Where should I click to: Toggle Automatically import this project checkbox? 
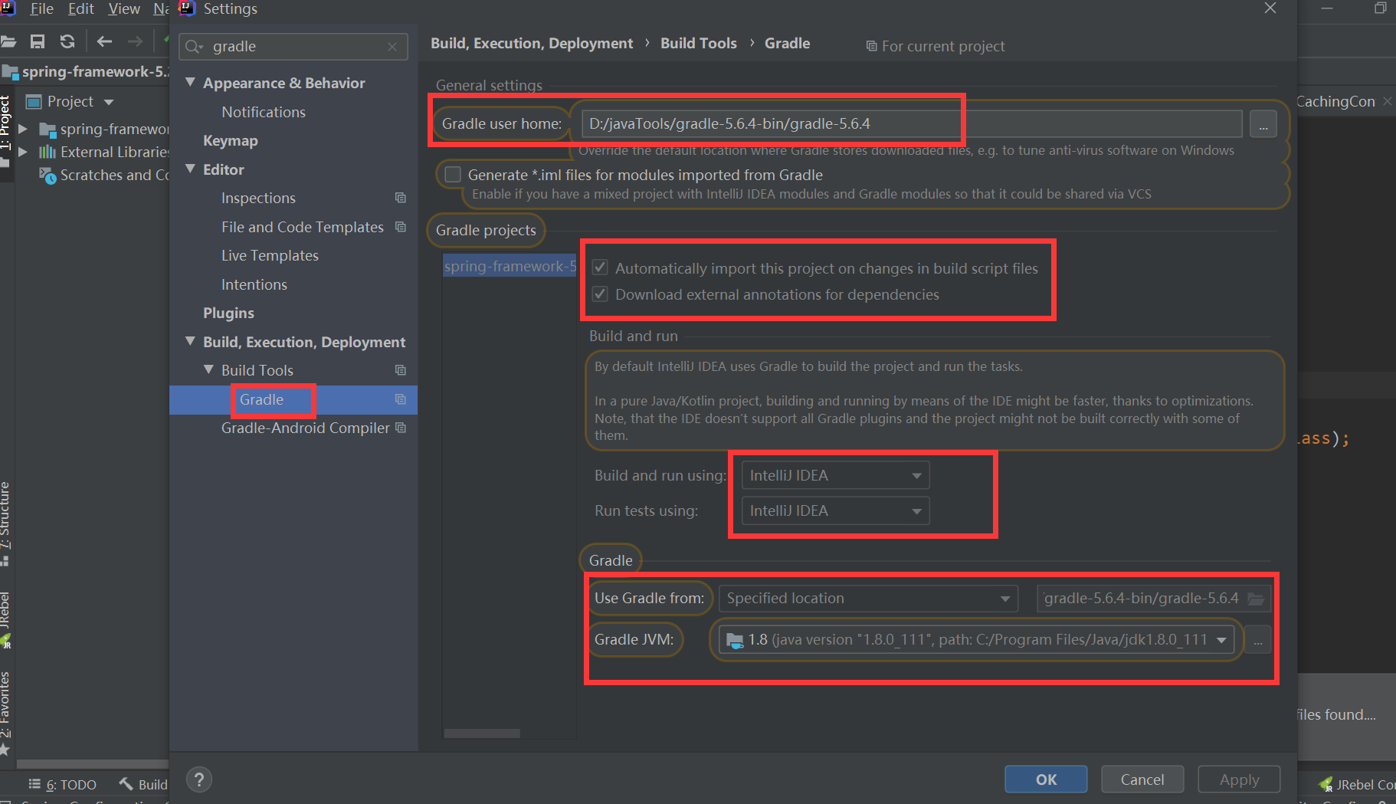[600, 267]
